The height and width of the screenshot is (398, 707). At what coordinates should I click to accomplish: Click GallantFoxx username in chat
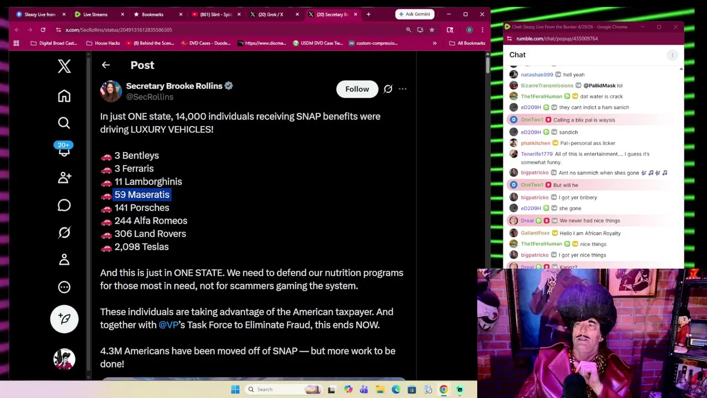535,233
